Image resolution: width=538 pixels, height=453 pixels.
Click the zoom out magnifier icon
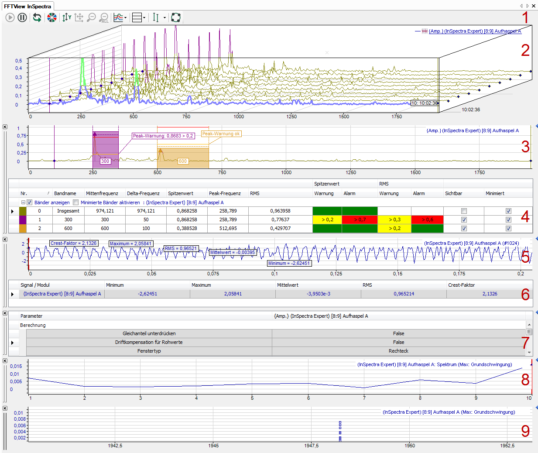[x=91, y=17]
